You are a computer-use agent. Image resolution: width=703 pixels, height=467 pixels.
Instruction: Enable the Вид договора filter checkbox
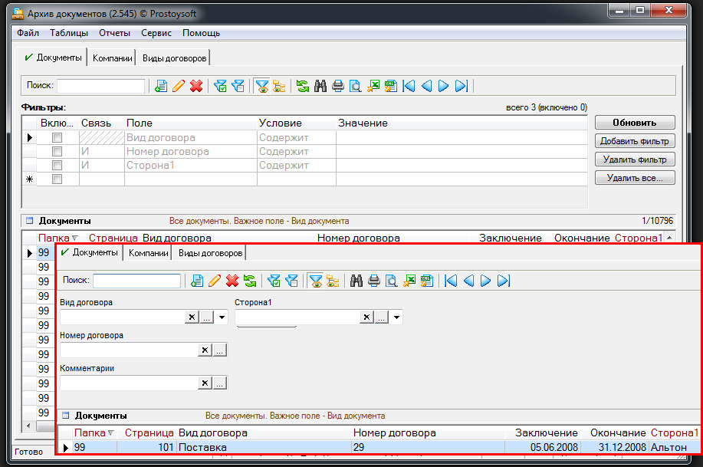[x=56, y=138]
